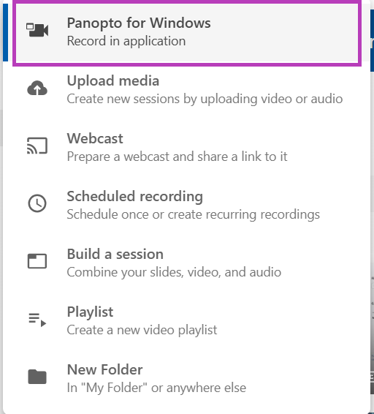The image size is (374, 414).
Task: Choose Upload media menu entry
Action: 186,90
